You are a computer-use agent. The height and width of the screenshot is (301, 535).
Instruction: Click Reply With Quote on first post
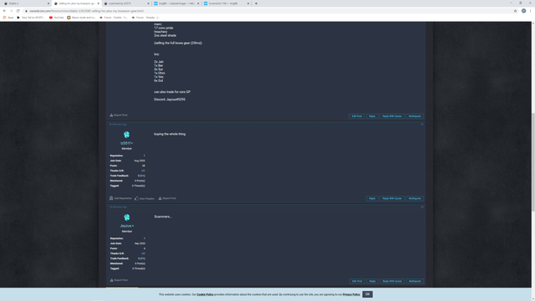click(x=392, y=116)
